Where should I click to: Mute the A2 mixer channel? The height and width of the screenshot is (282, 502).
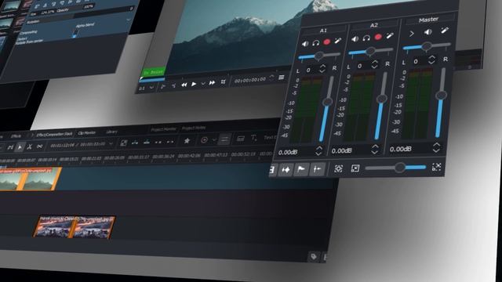coord(355,39)
